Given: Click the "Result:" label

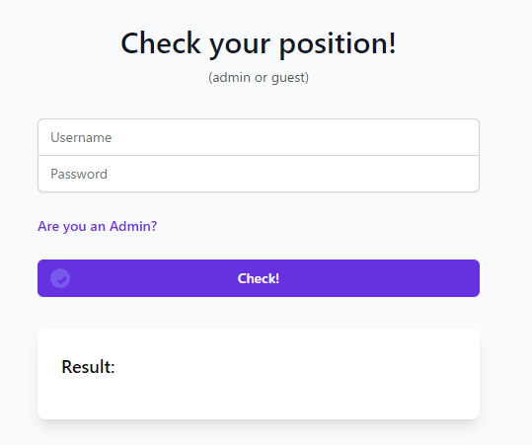Looking at the screenshot, I should (88, 367).
